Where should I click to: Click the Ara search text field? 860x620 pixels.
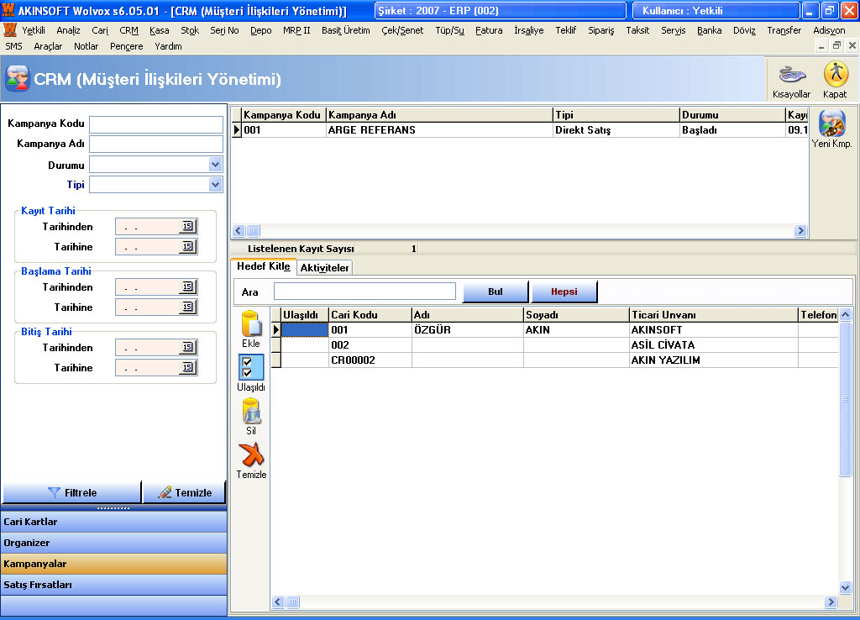pos(364,292)
